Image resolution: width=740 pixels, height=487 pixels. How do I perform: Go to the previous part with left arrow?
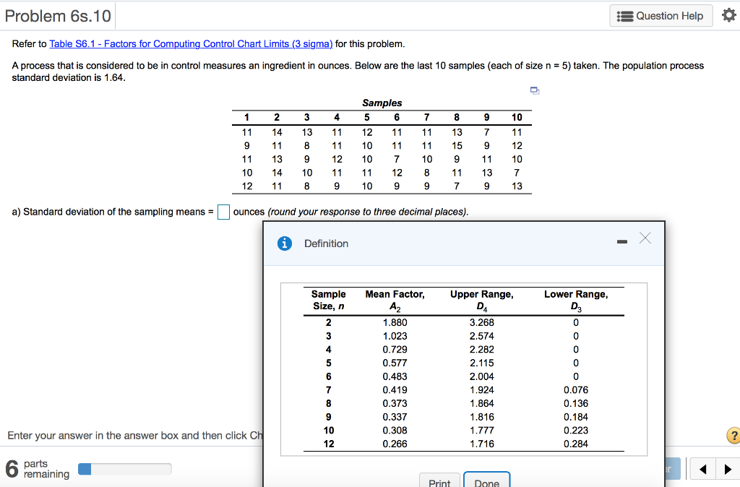702,468
